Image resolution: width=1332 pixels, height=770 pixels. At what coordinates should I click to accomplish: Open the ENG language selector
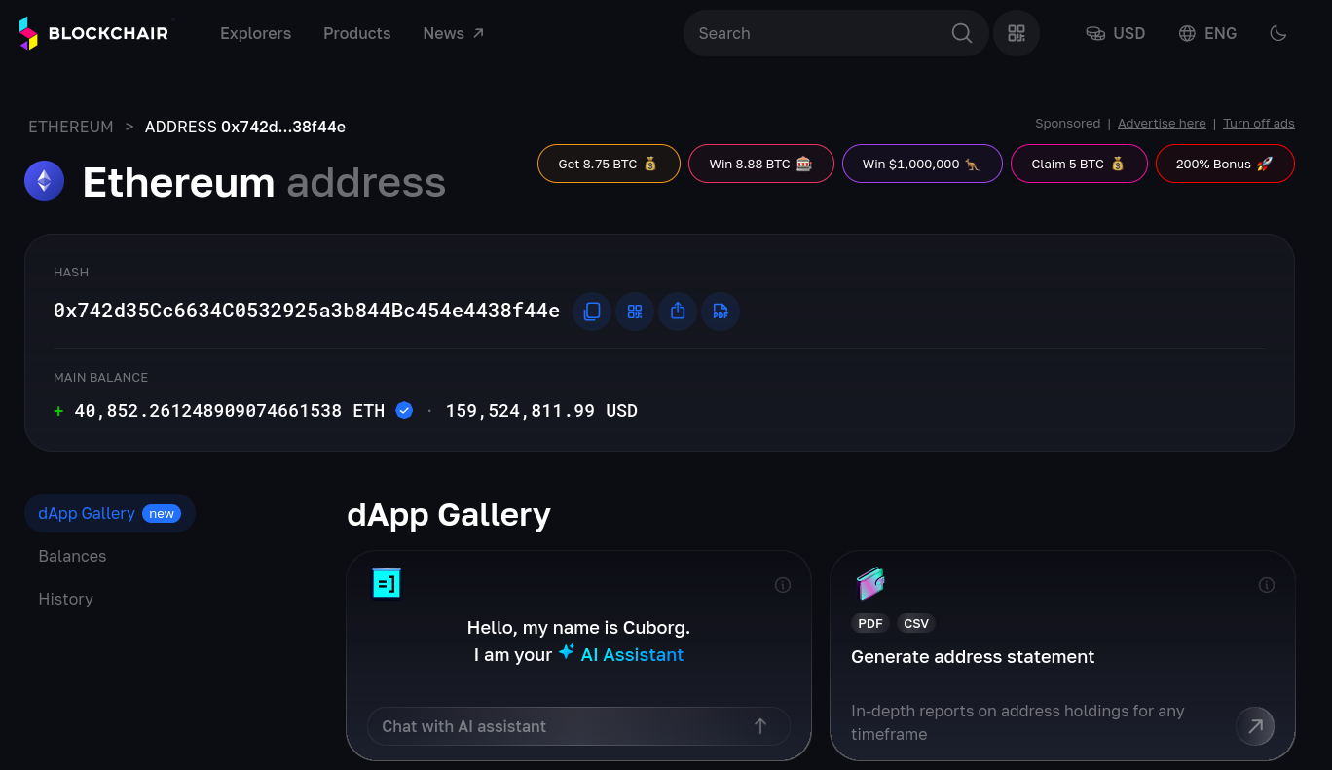tap(1207, 33)
